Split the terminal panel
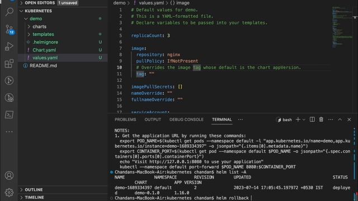This screenshot has width=358, height=201. (x=312, y=119)
